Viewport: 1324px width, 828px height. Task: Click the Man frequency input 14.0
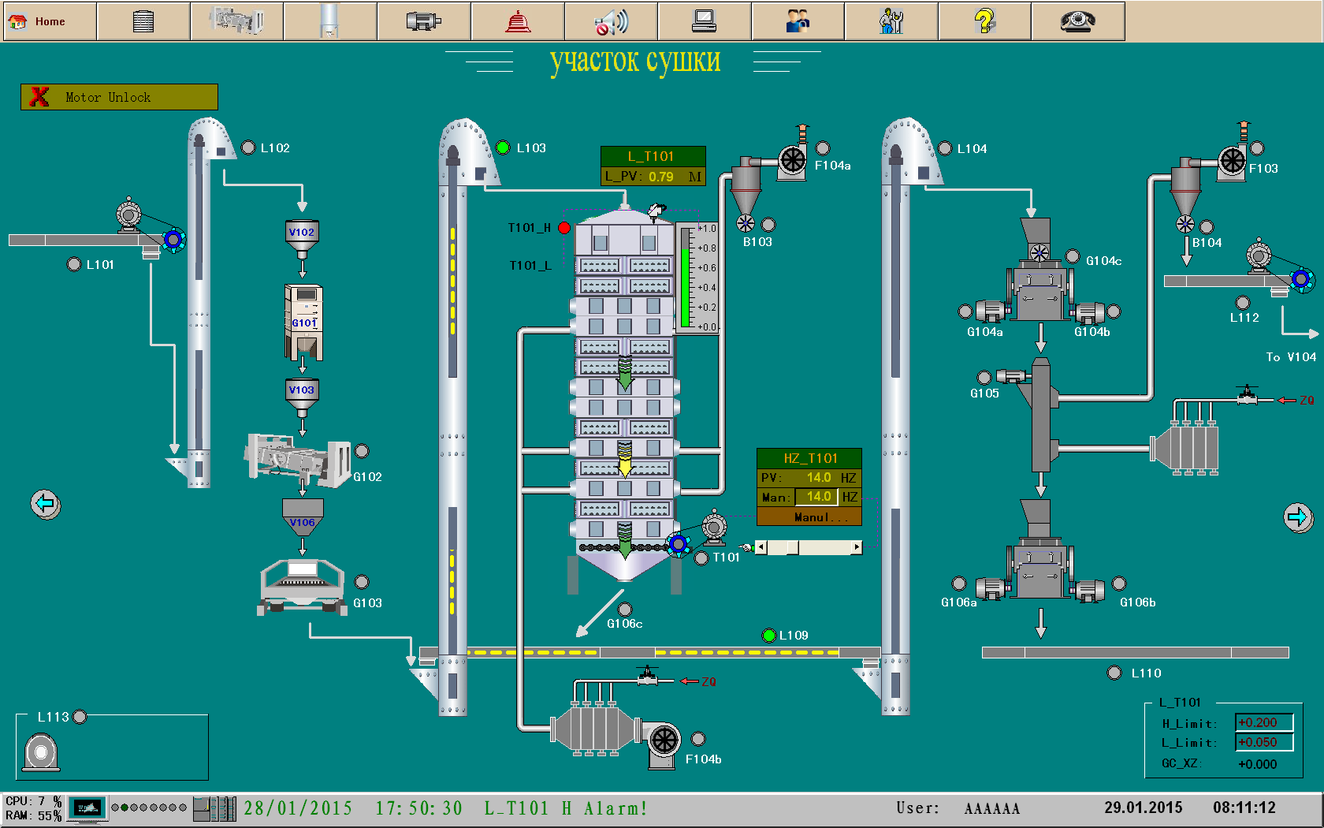tap(817, 497)
